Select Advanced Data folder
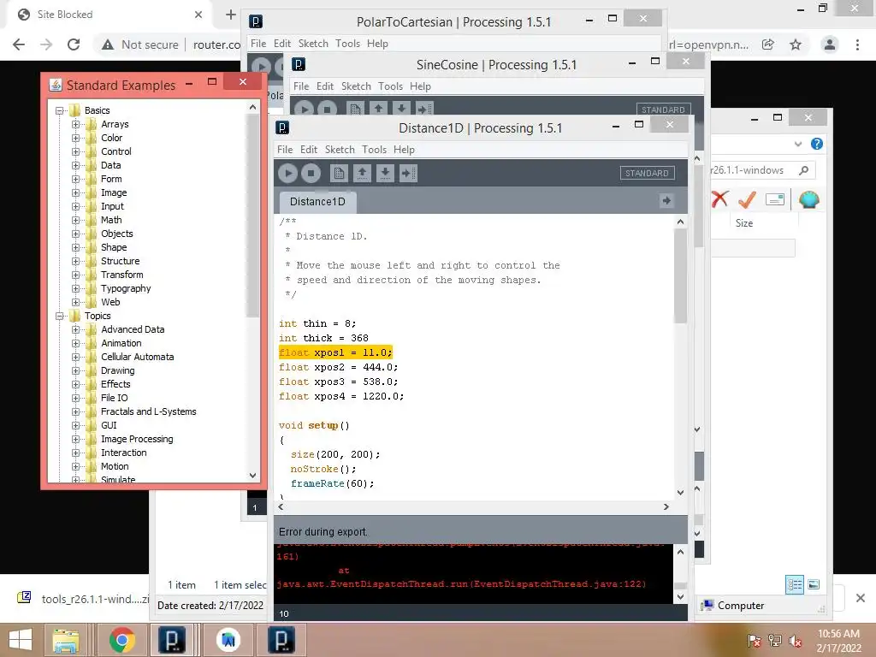Viewport: 876px width, 657px height. 133,329
